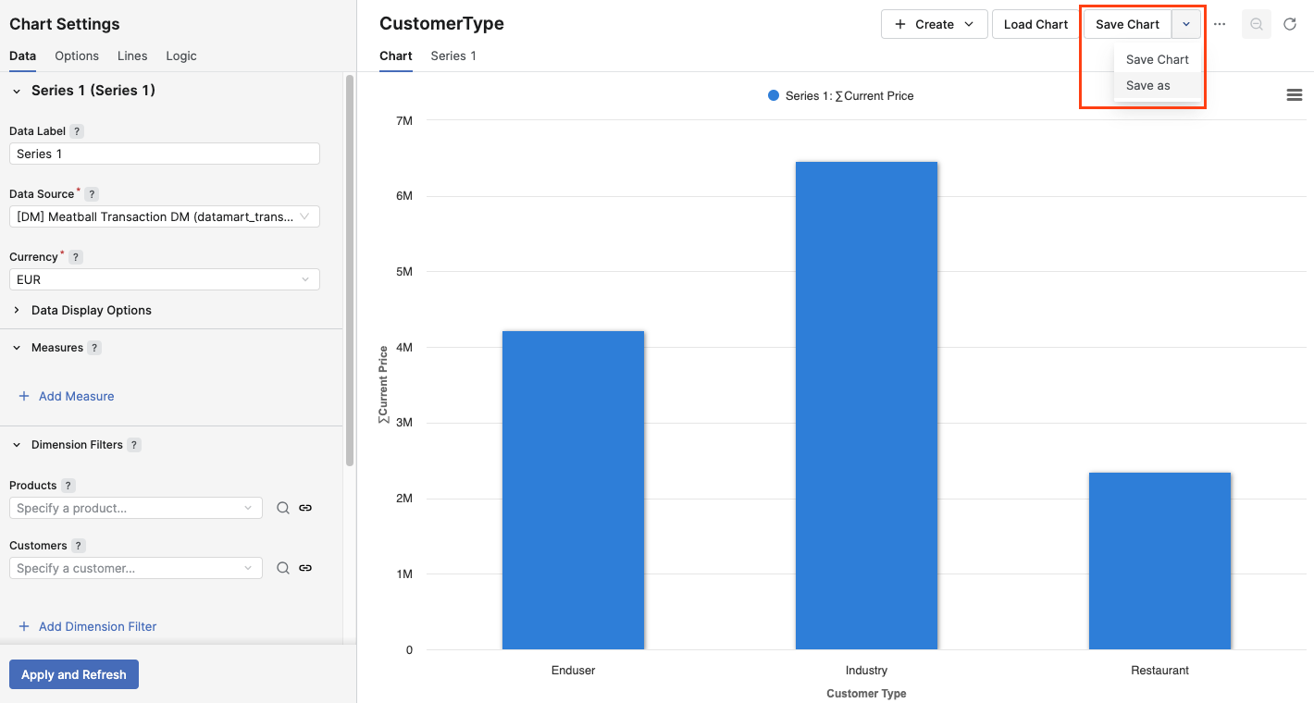The image size is (1314, 703).
Task: Click the search icon beside Products filter
Action: (x=283, y=508)
